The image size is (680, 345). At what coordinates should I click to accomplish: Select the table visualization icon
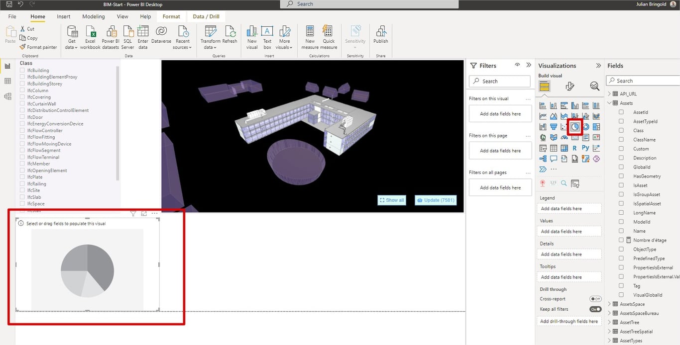(x=554, y=148)
